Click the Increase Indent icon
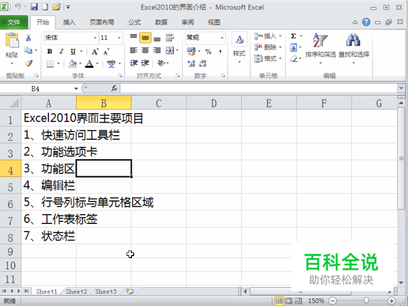 [145, 63]
